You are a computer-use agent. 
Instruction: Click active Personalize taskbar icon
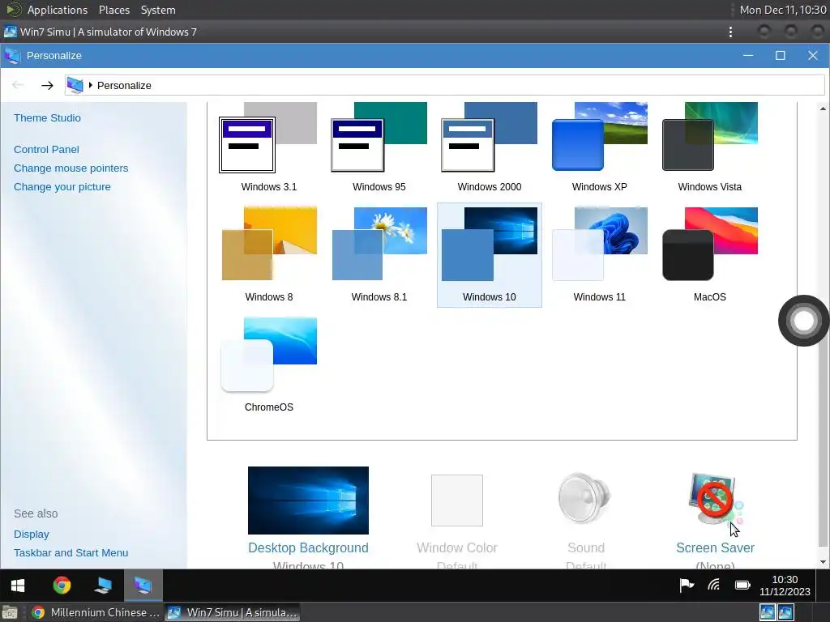click(x=143, y=586)
